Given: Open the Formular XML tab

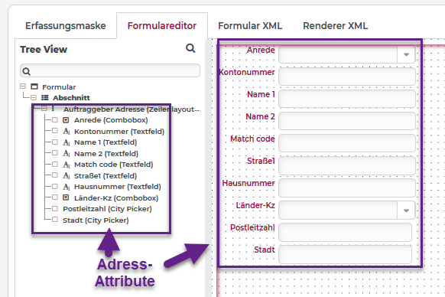Looking at the screenshot, I should click(x=250, y=25).
